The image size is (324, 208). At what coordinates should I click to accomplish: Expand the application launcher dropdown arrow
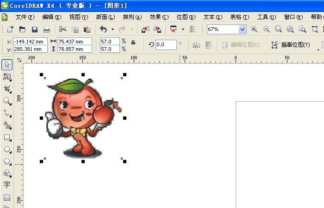(x=183, y=29)
